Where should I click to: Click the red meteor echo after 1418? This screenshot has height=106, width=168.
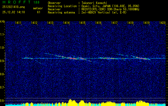click(x=142, y=58)
